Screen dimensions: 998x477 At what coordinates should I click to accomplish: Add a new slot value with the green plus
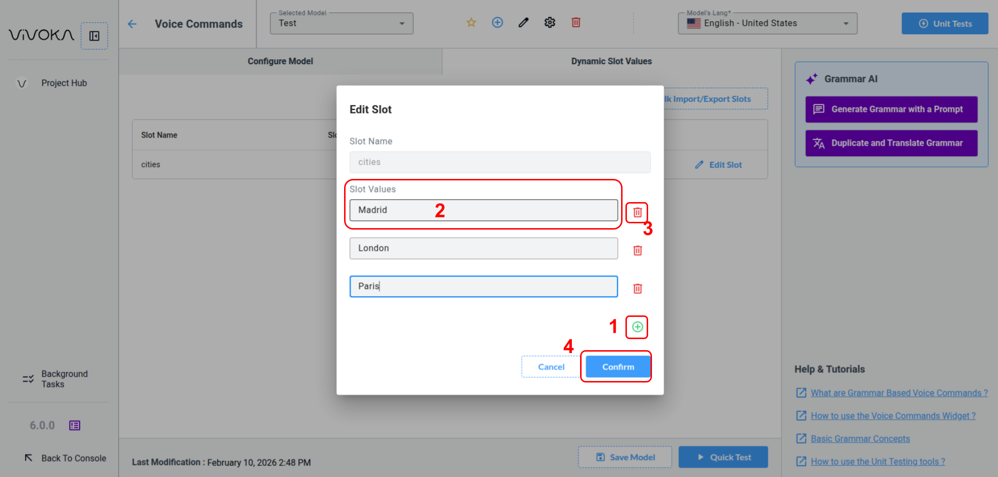tap(637, 327)
